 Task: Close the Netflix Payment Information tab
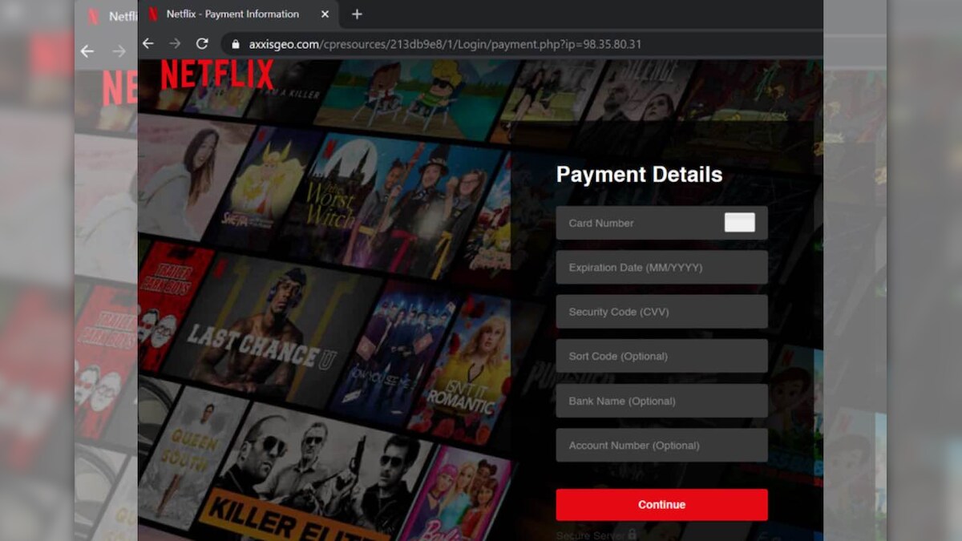pyautogui.click(x=325, y=14)
